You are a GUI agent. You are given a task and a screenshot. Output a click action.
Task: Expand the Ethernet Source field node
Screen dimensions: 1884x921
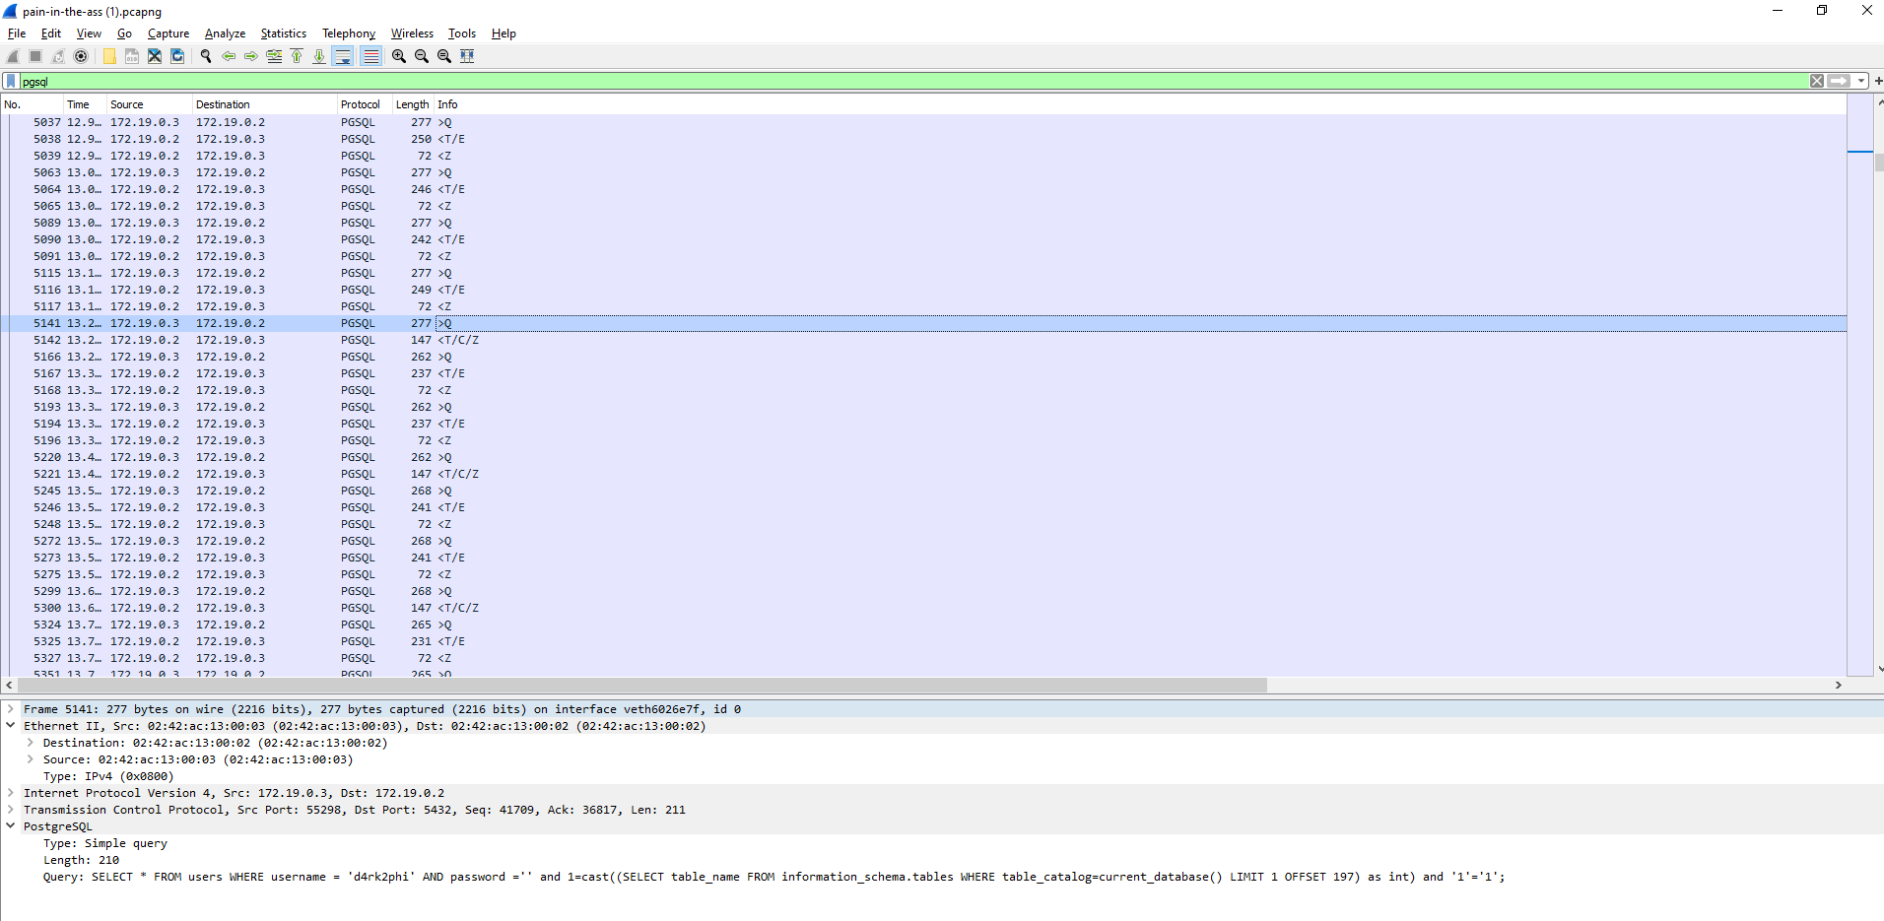coord(31,759)
